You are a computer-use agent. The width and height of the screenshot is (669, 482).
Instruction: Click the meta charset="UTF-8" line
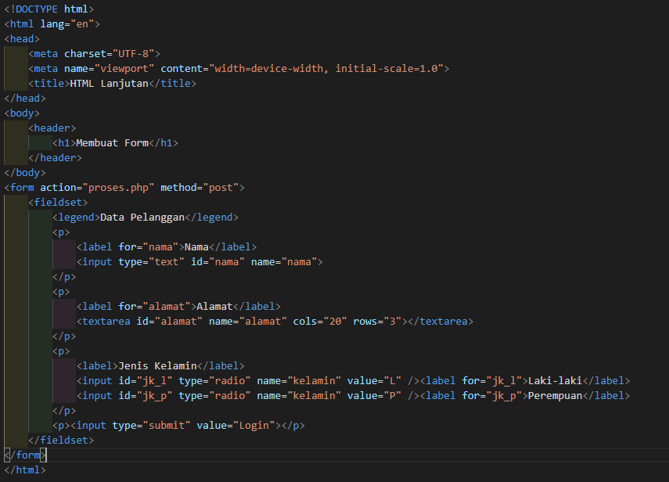click(95, 54)
